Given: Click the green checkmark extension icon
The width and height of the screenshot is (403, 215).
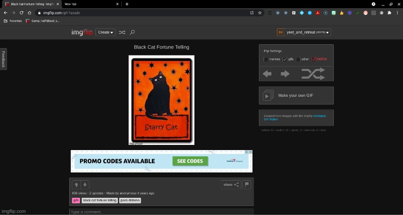Looking at the screenshot, I should click(357, 13).
